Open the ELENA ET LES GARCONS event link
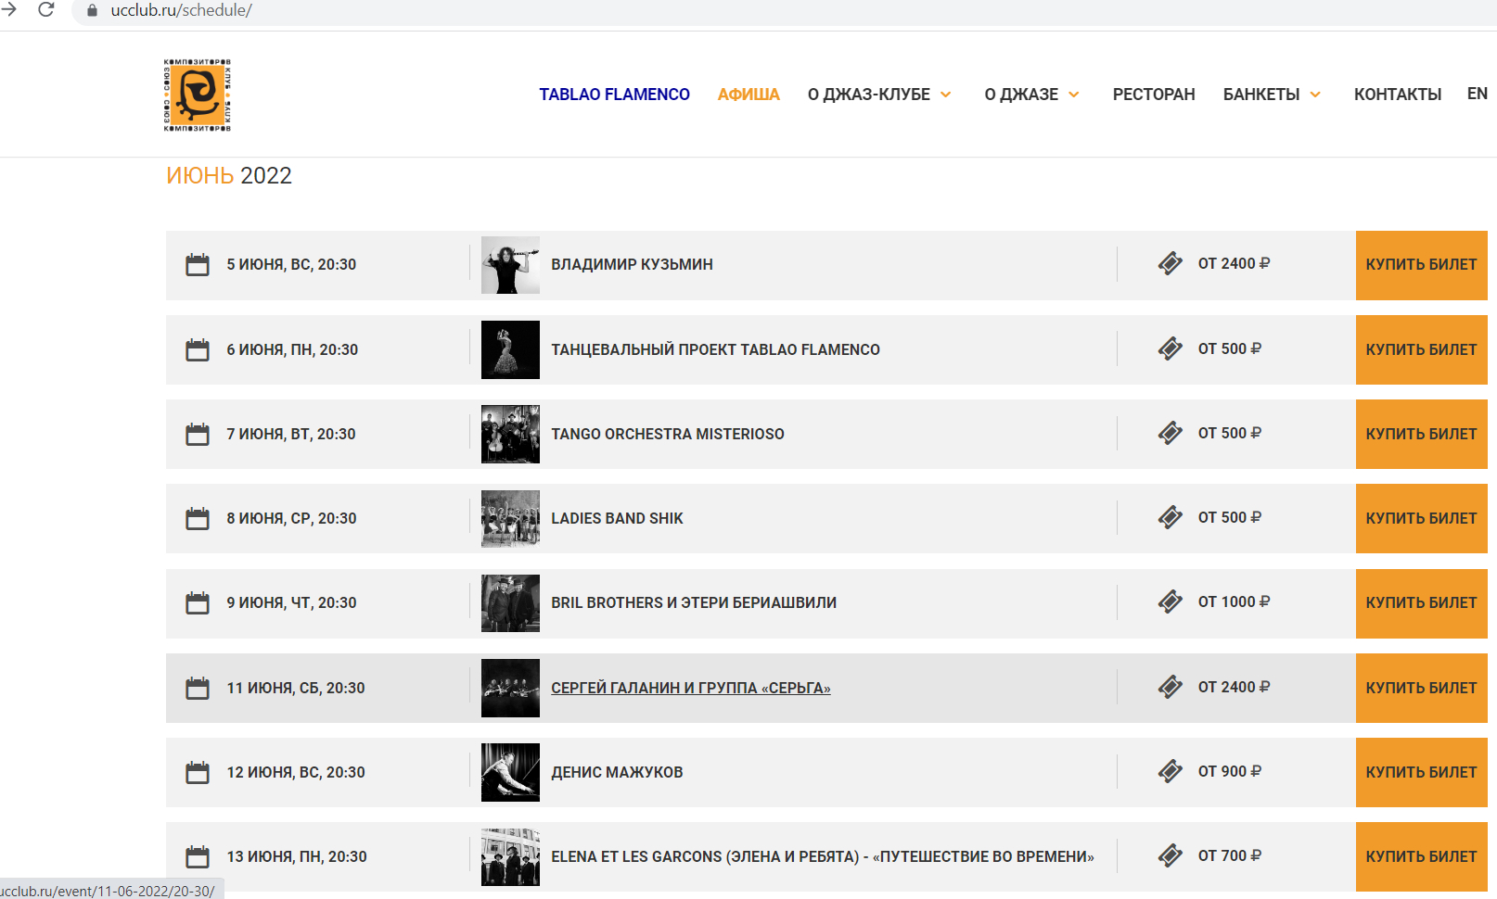 click(x=823, y=856)
